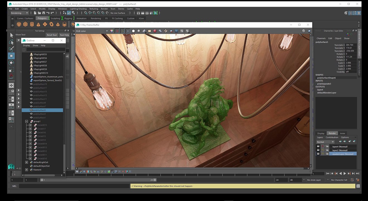
Task: Save the rendered image in V-Ray Frame Buffer
Action: [x=144, y=31]
